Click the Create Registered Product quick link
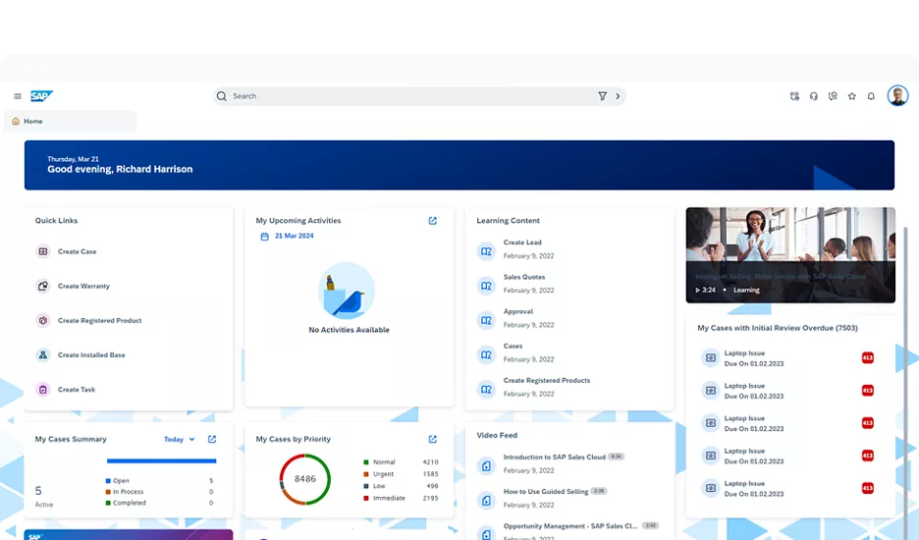919x540 pixels. click(99, 321)
